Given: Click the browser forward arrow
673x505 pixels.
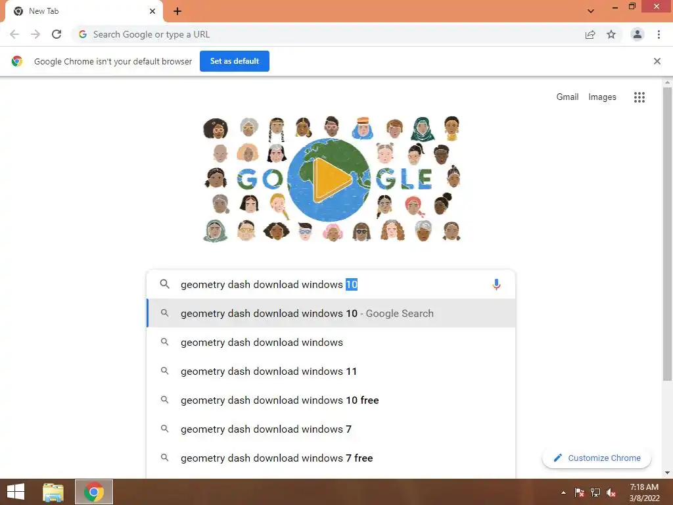Looking at the screenshot, I should point(35,34).
